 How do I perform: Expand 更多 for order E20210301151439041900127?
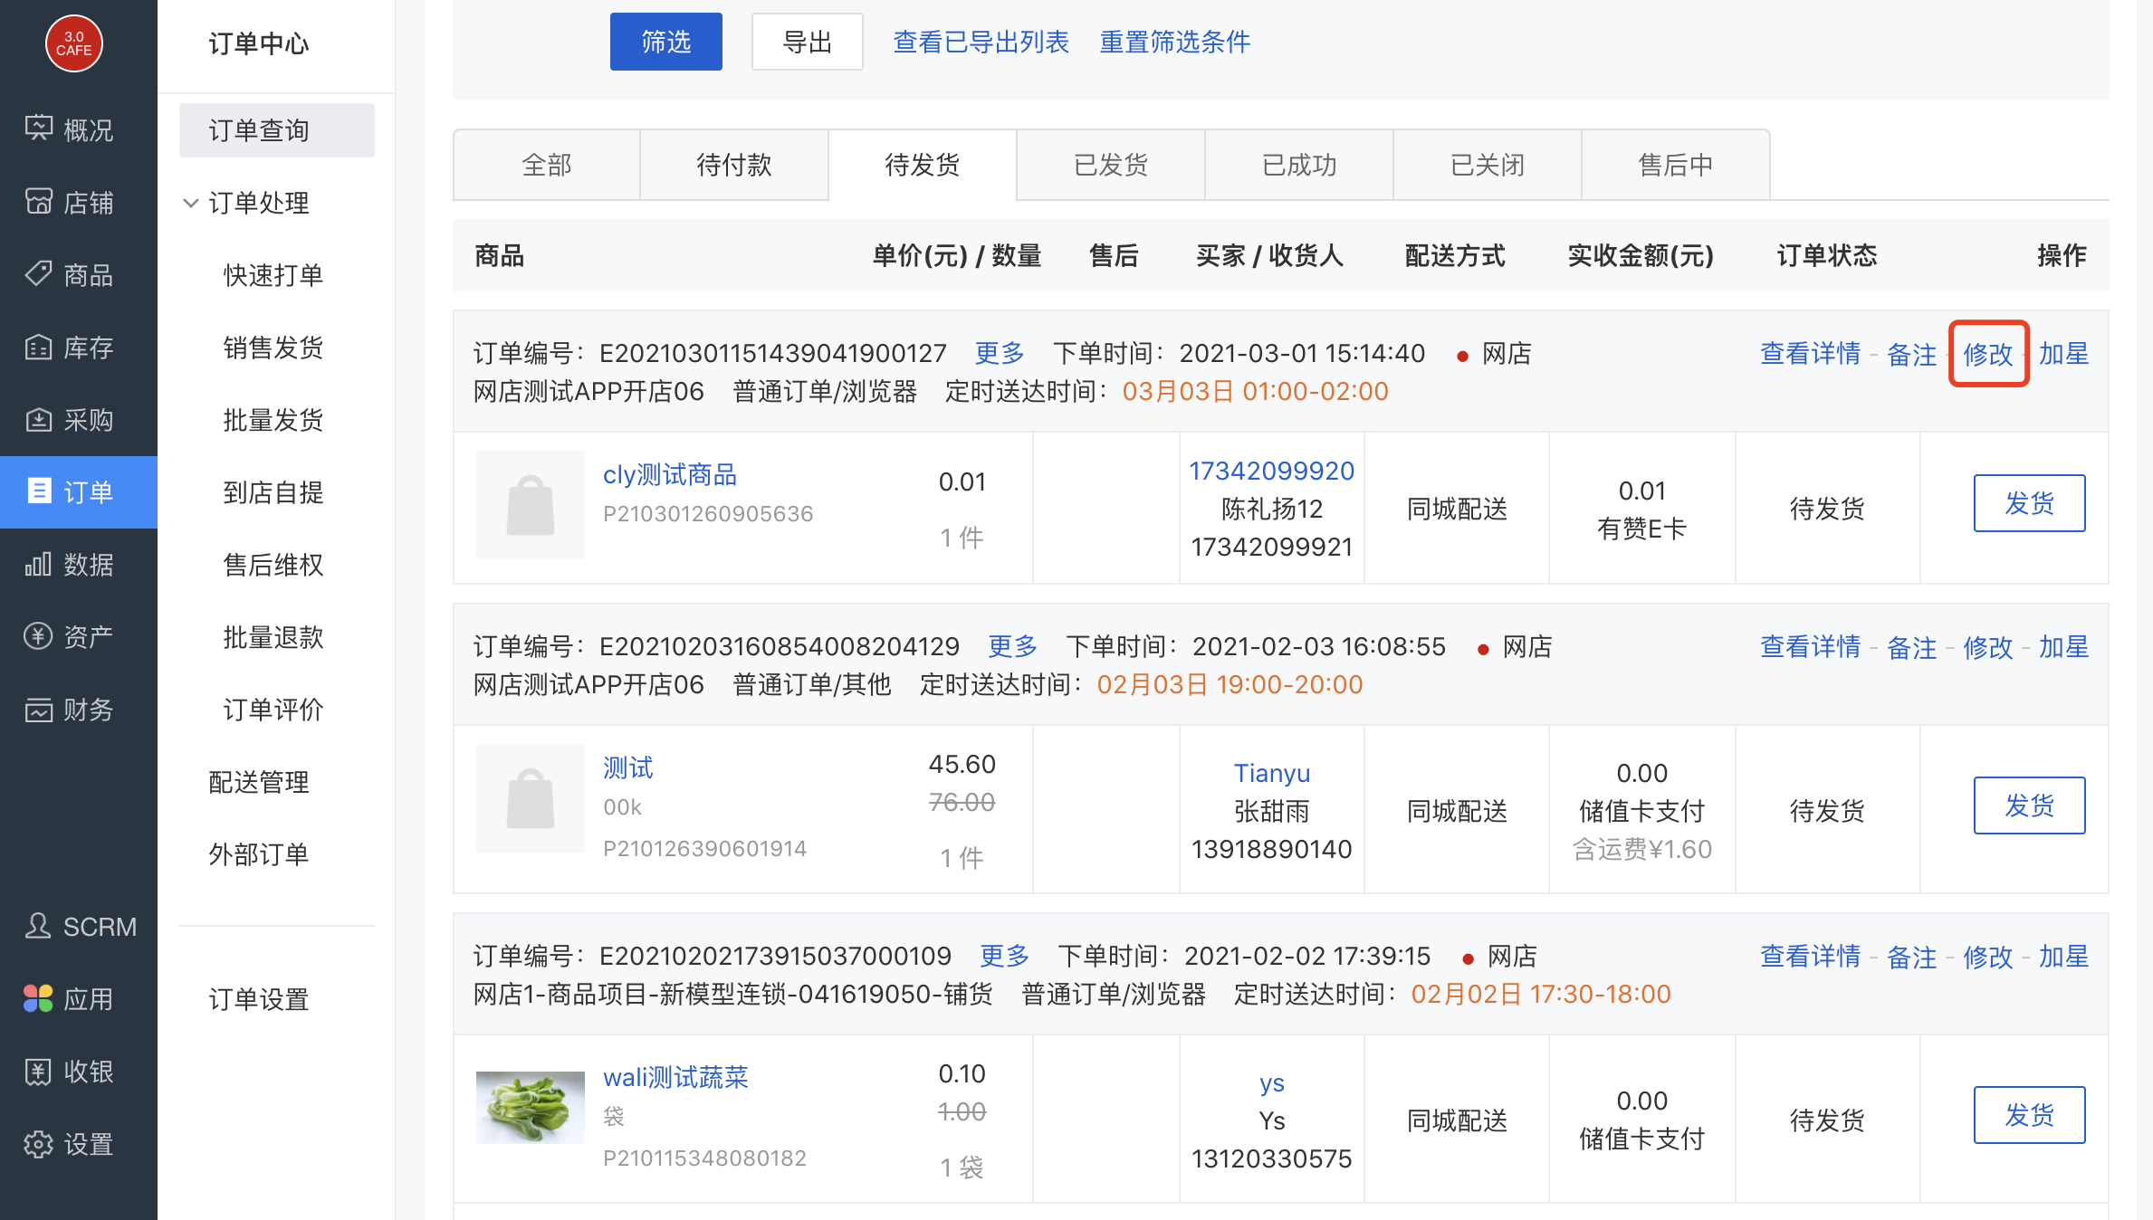coord(999,353)
